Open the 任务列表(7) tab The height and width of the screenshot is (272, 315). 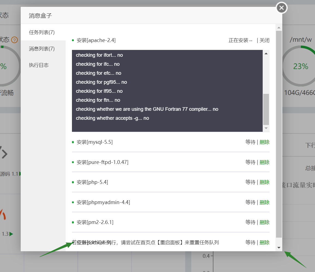click(x=42, y=32)
